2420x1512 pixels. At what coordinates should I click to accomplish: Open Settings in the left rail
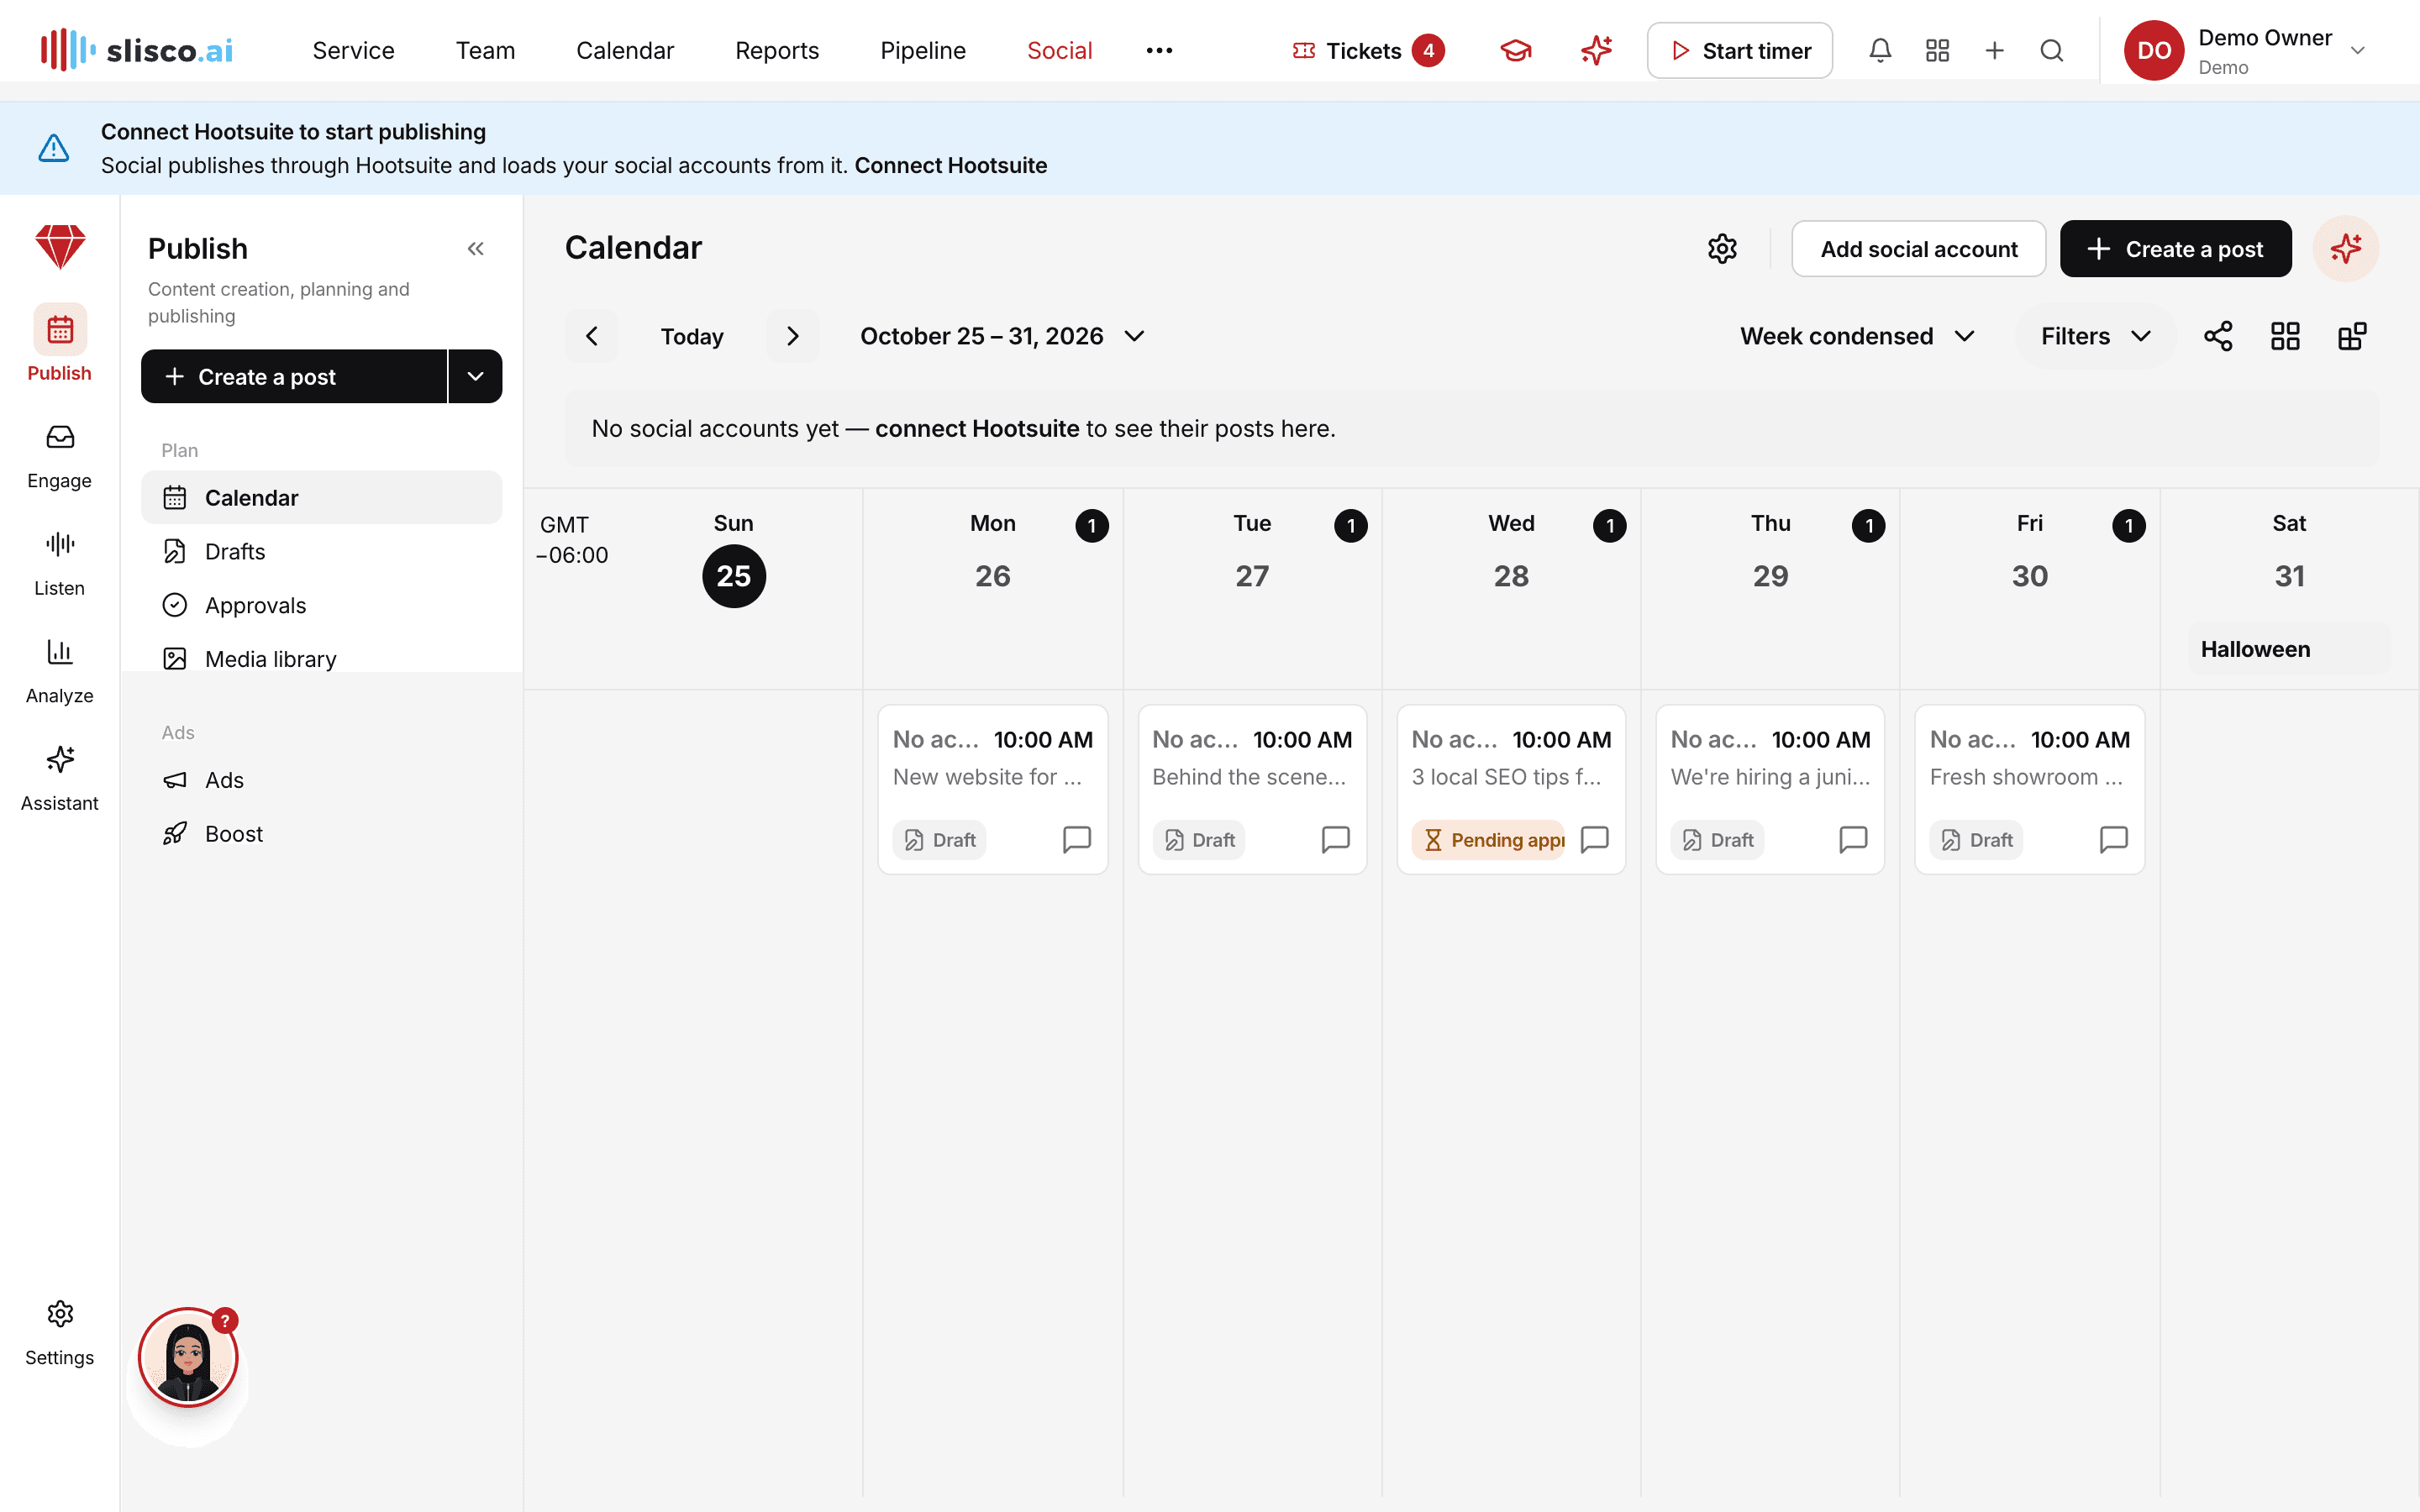tap(60, 1333)
